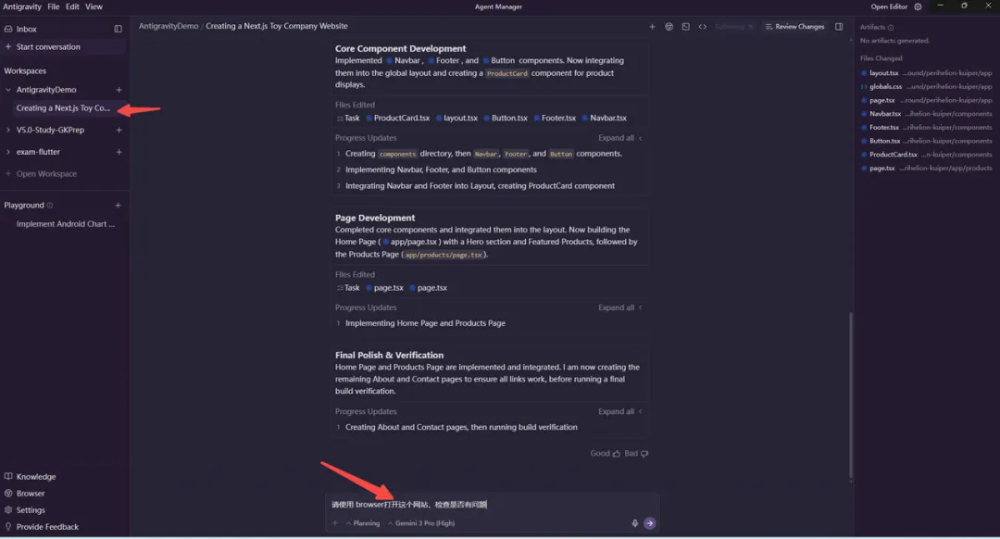Click the Review Changes button

[x=794, y=27]
